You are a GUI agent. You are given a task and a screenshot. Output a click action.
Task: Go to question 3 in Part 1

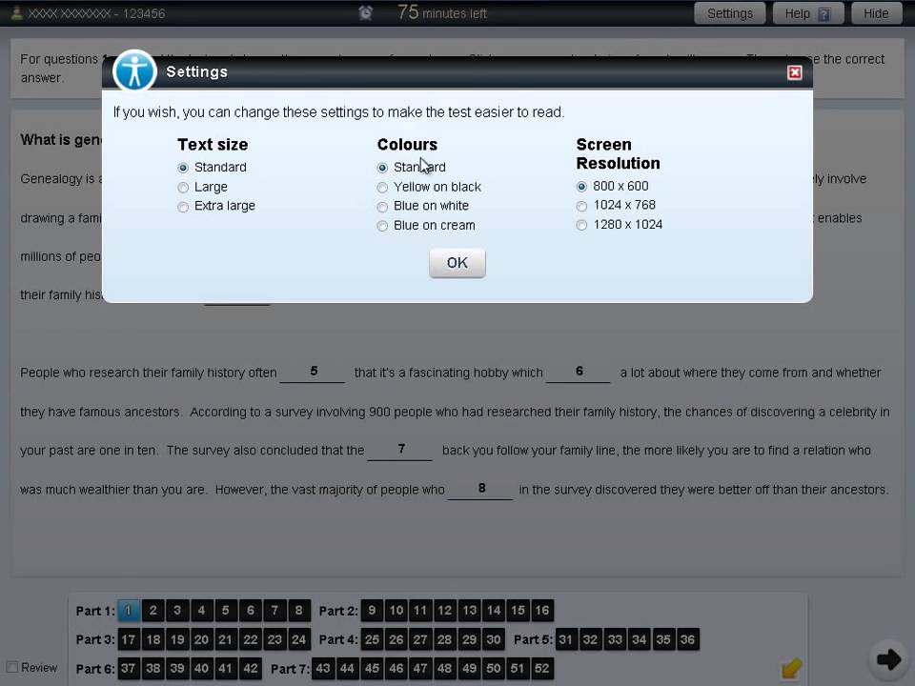click(177, 611)
